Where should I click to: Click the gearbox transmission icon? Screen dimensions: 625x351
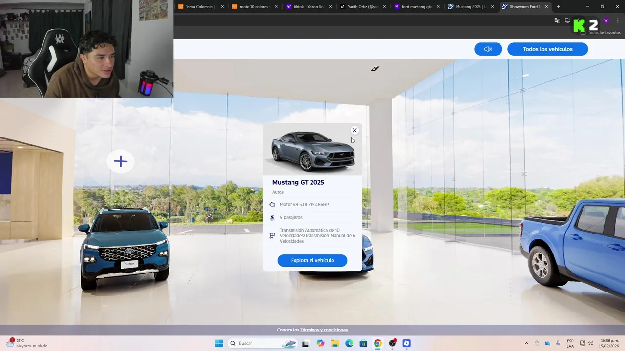(272, 236)
